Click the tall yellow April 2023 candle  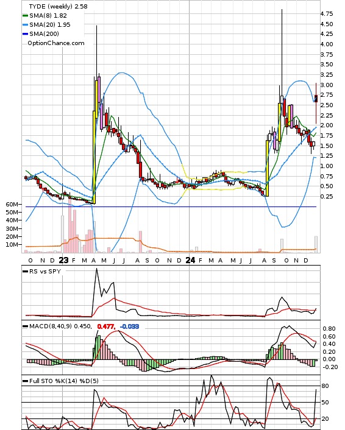pyautogui.click(x=94, y=157)
